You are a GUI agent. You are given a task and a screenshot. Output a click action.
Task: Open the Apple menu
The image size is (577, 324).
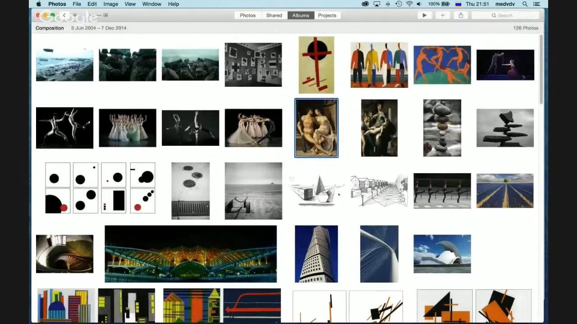tap(39, 4)
